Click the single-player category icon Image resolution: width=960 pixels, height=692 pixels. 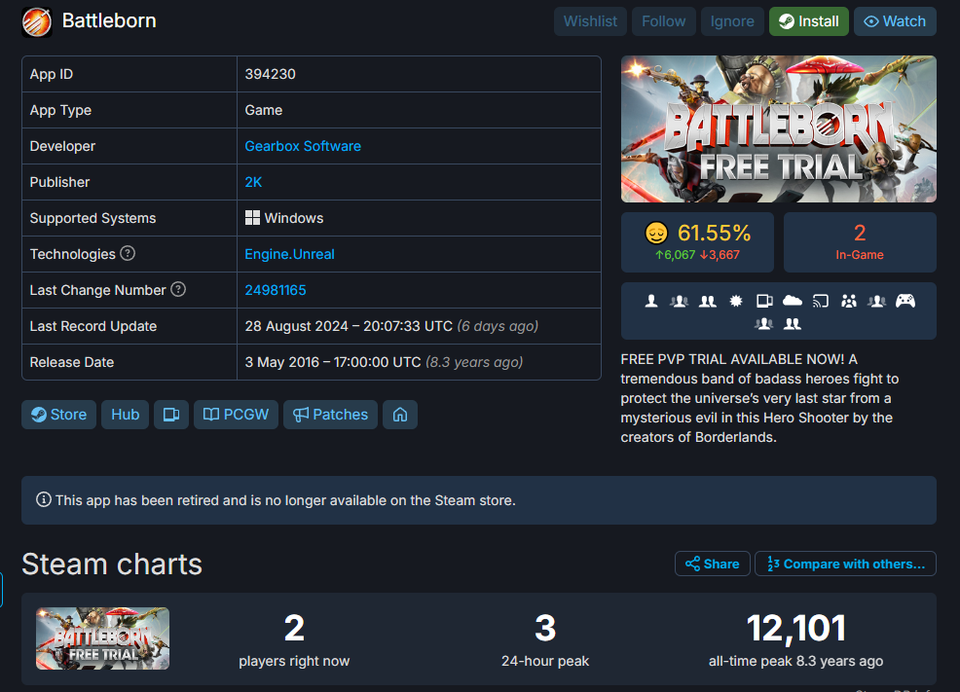[x=651, y=301]
